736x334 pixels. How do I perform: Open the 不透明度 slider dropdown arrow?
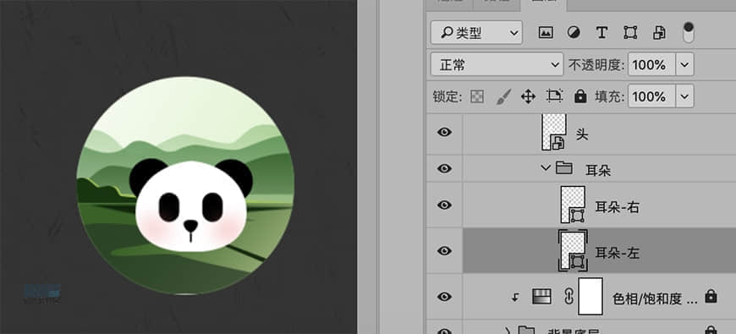point(684,64)
